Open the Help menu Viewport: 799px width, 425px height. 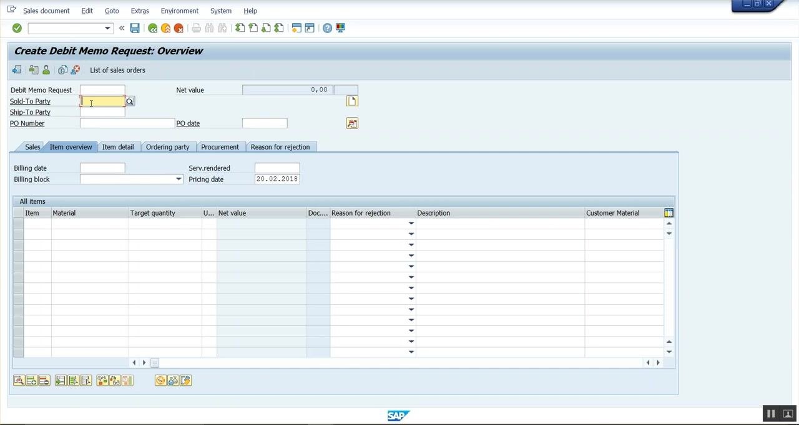click(250, 11)
